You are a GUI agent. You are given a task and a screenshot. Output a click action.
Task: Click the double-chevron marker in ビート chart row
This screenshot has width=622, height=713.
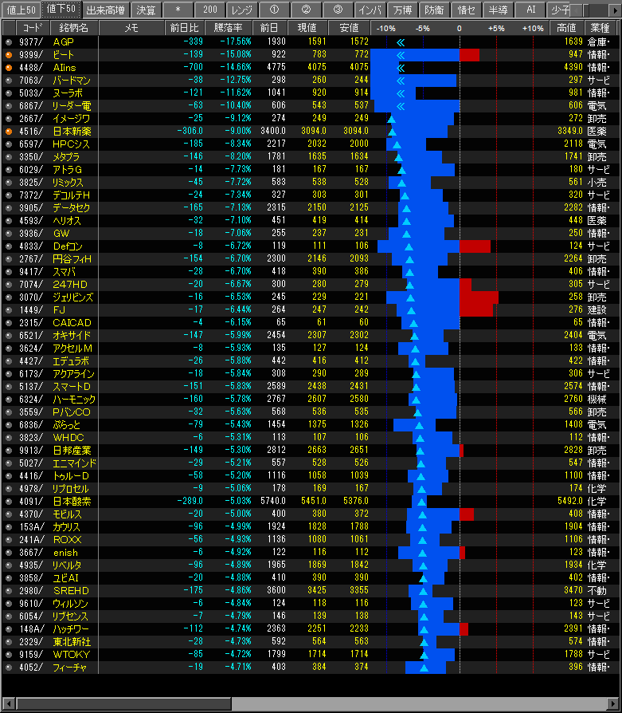[401, 56]
